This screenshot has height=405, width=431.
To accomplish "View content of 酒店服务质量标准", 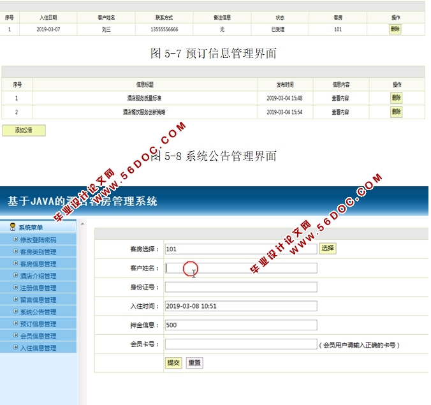I will tap(340, 98).
